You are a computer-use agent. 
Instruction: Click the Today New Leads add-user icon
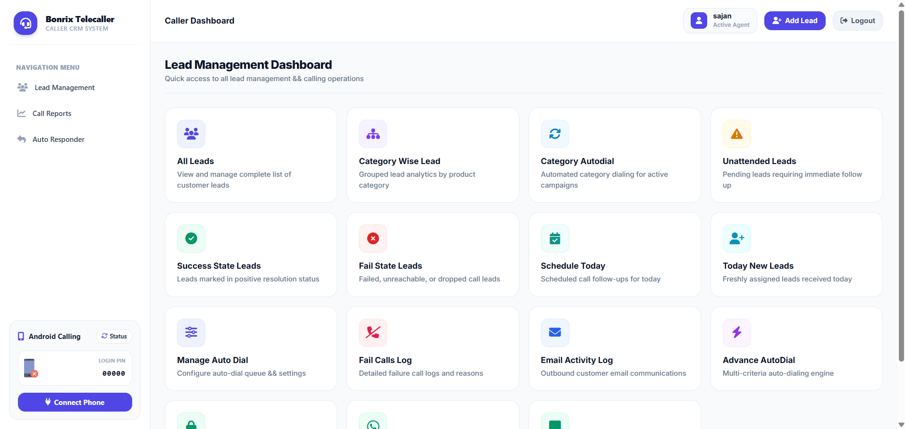click(x=737, y=239)
